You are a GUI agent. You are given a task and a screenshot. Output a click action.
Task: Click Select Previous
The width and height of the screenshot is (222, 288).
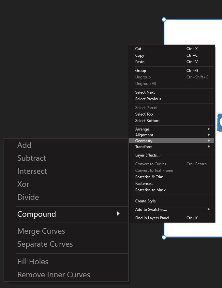[171, 99]
